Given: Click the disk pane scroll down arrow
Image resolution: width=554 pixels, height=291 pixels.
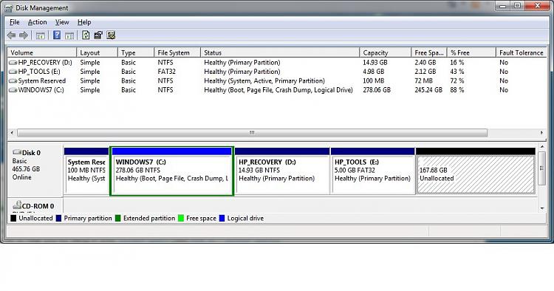Looking at the screenshot, I should pos(542,208).
